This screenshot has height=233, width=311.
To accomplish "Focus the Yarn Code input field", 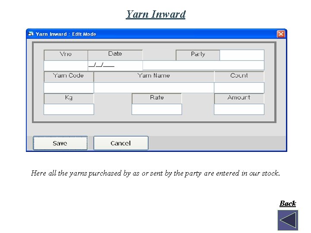I will (69, 88).
